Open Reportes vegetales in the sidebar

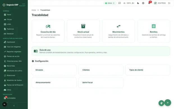[14, 52]
